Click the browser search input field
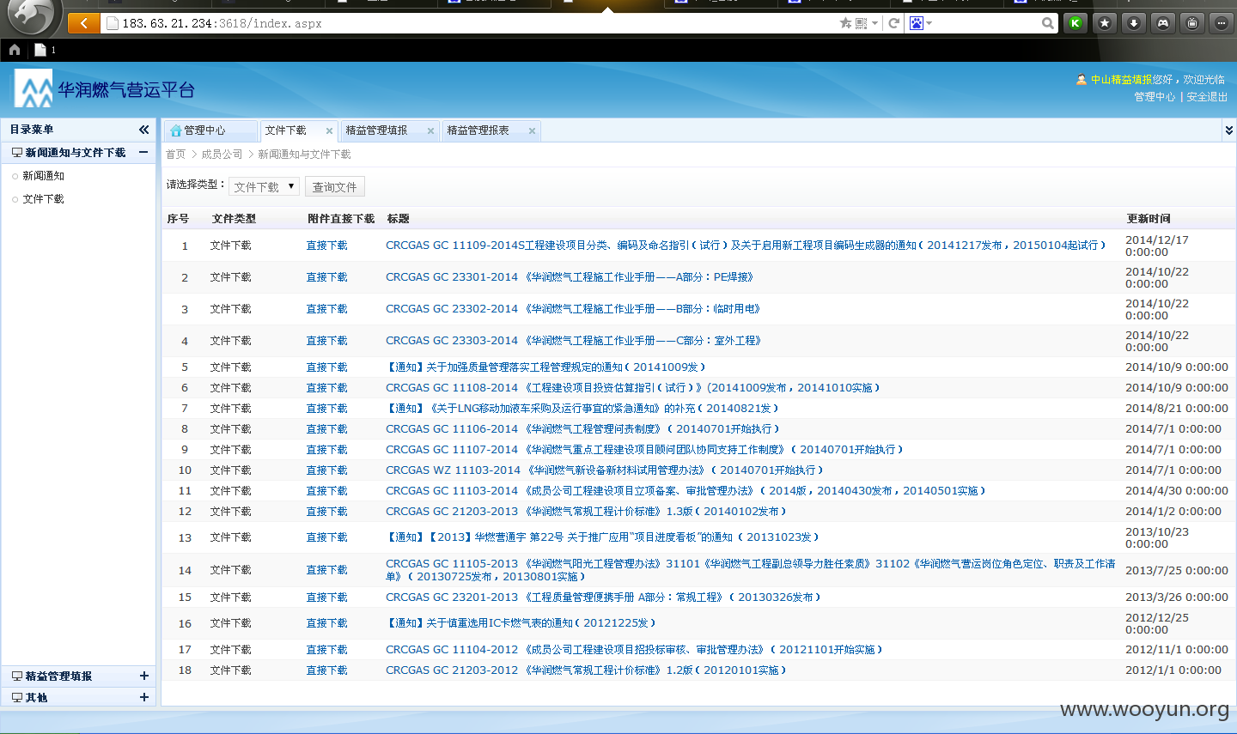Viewport: 1237px width, 734px height. [988, 23]
